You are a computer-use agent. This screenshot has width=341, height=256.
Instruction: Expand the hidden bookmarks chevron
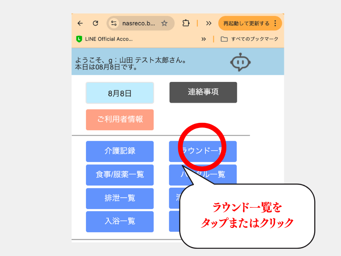tap(204, 39)
